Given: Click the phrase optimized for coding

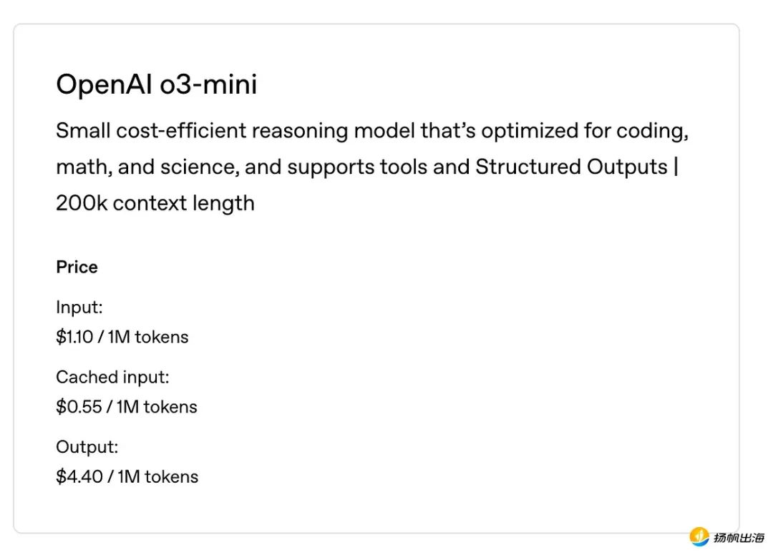Looking at the screenshot, I should click(585, 131).
